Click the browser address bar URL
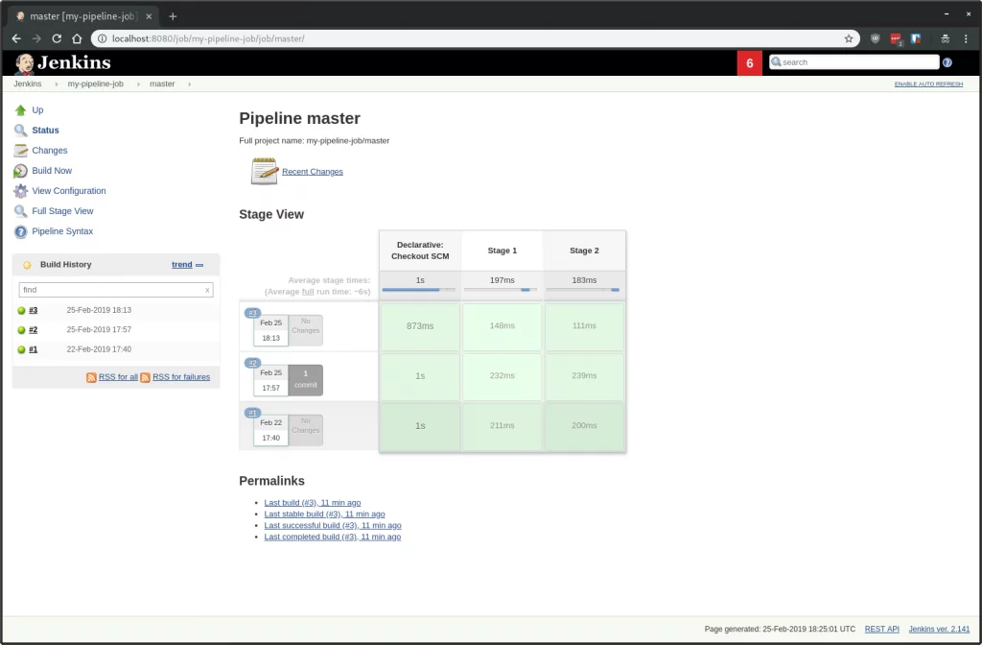This screenshot has height=645, width=982. [208, 38]
